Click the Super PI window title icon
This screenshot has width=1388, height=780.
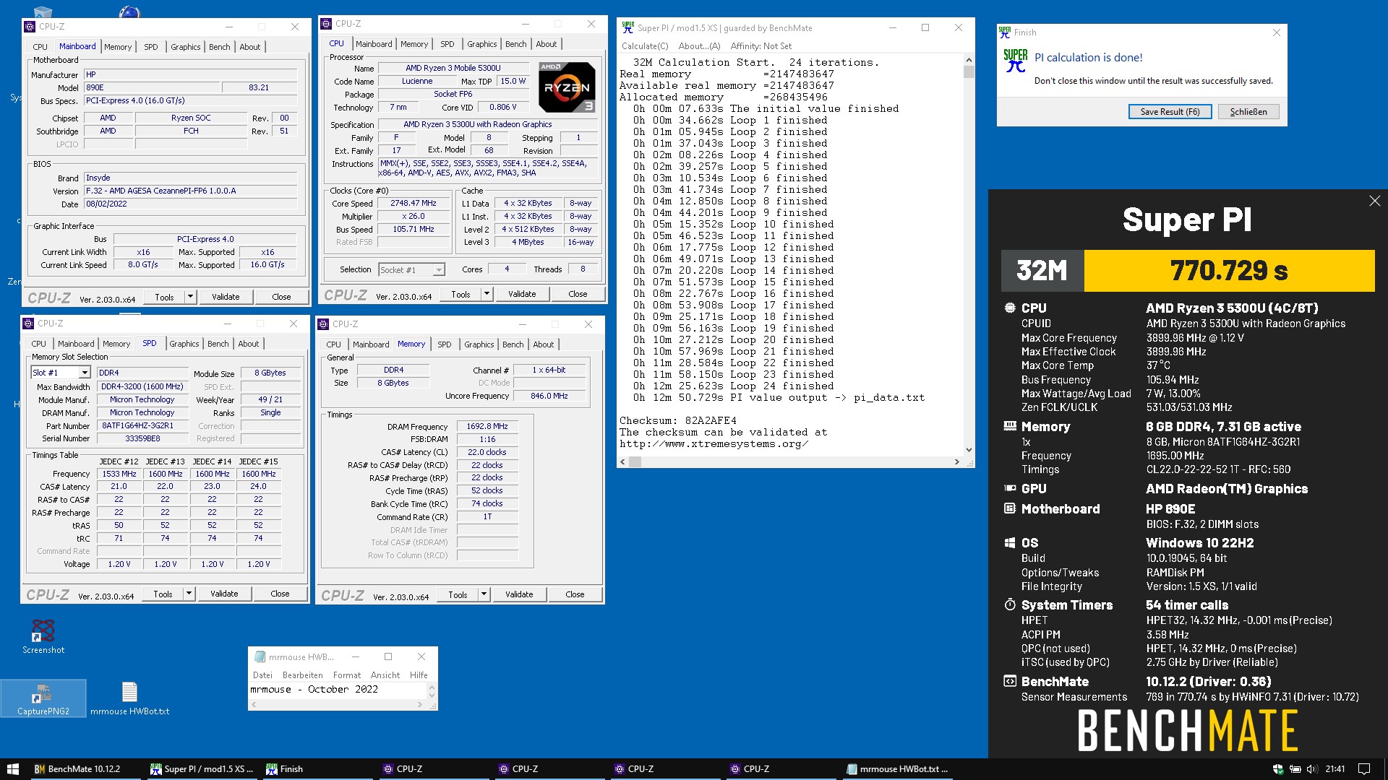[x=627, y=27]
